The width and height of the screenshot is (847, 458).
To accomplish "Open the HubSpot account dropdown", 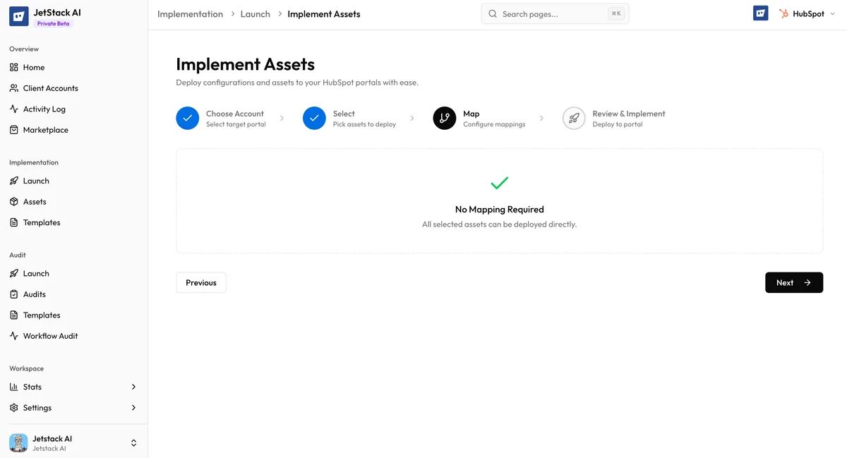I will (805, 13).
